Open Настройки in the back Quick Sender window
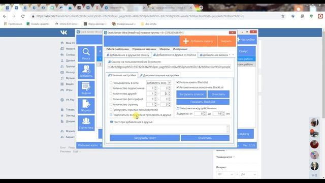 click(246, 40)
